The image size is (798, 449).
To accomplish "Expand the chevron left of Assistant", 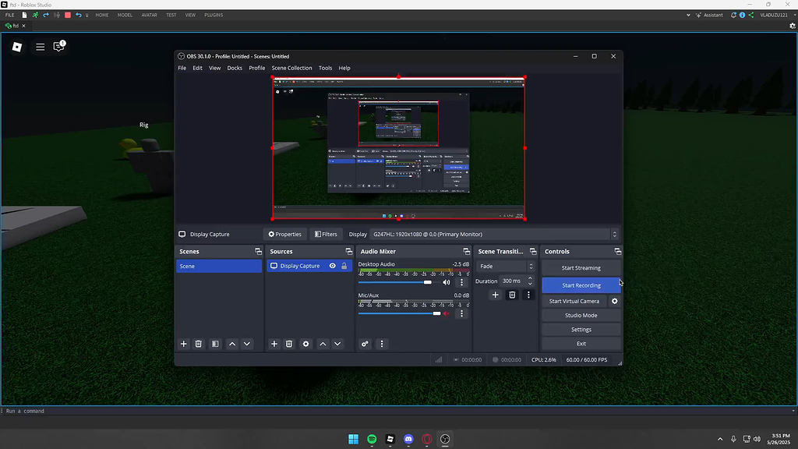I will click(x=689, y=16).
